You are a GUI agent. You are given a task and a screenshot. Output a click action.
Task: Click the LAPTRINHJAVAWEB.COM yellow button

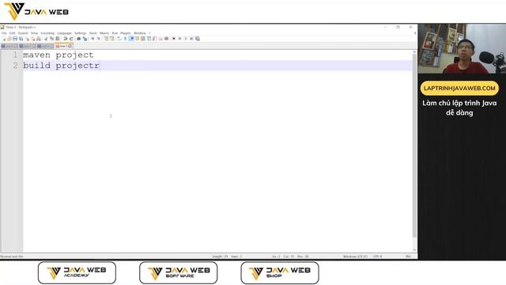(x=459, y=88)
